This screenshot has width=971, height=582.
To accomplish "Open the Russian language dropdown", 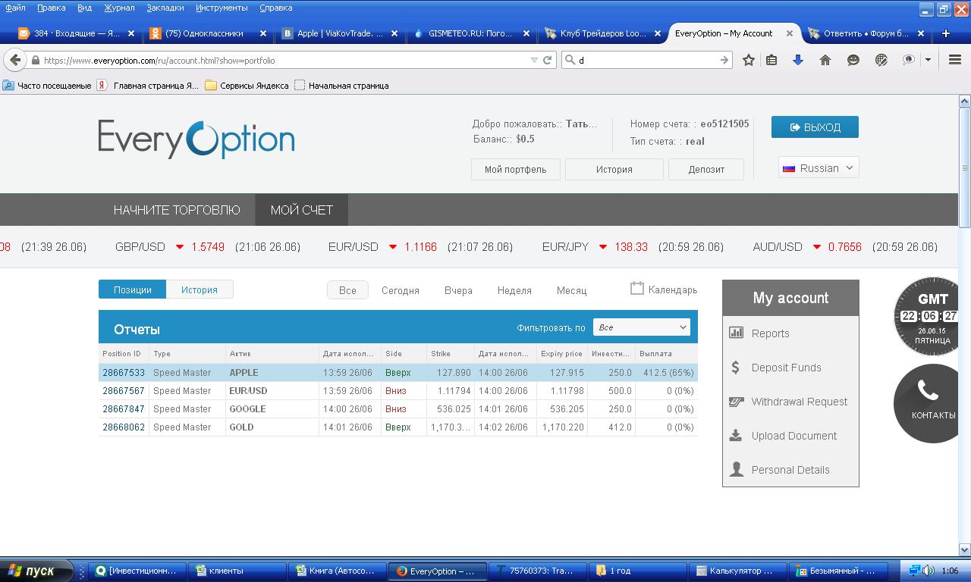I will point(819,168).
